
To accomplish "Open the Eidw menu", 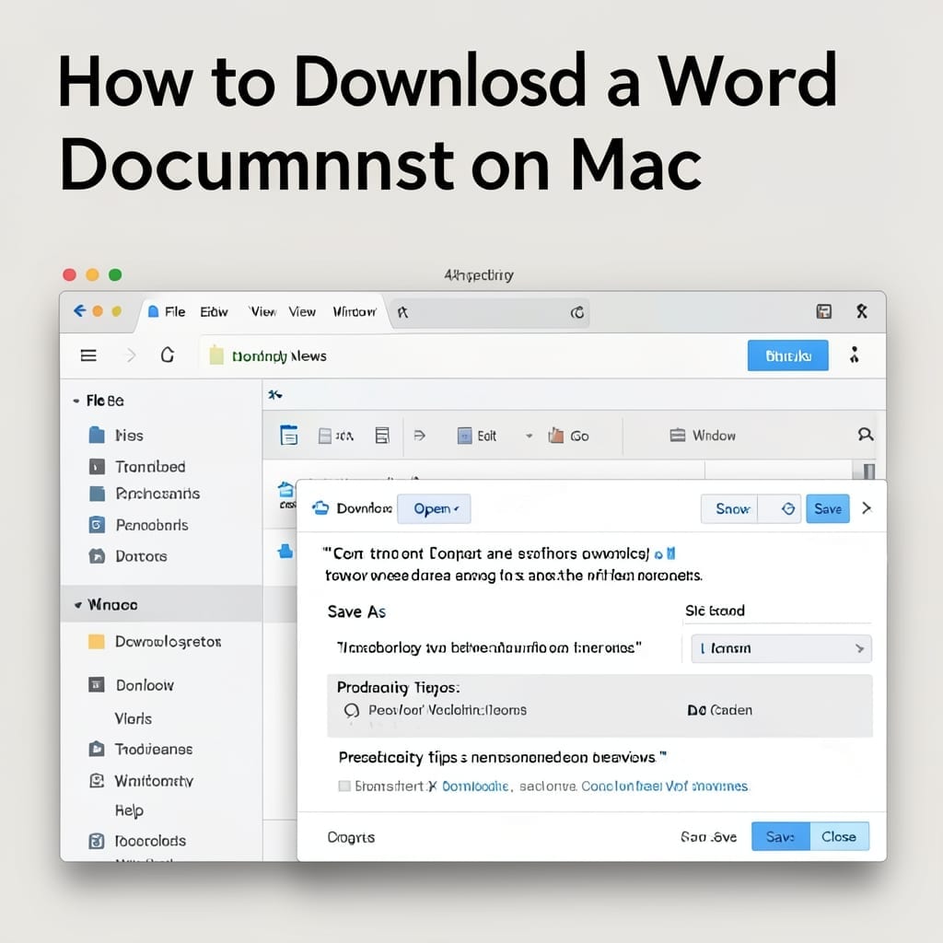I will [214, 311].
